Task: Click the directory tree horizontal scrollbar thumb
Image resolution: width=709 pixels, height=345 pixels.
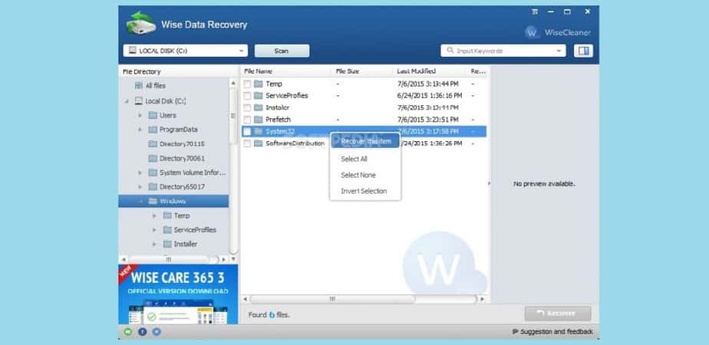Action: (x=169, y=260)
